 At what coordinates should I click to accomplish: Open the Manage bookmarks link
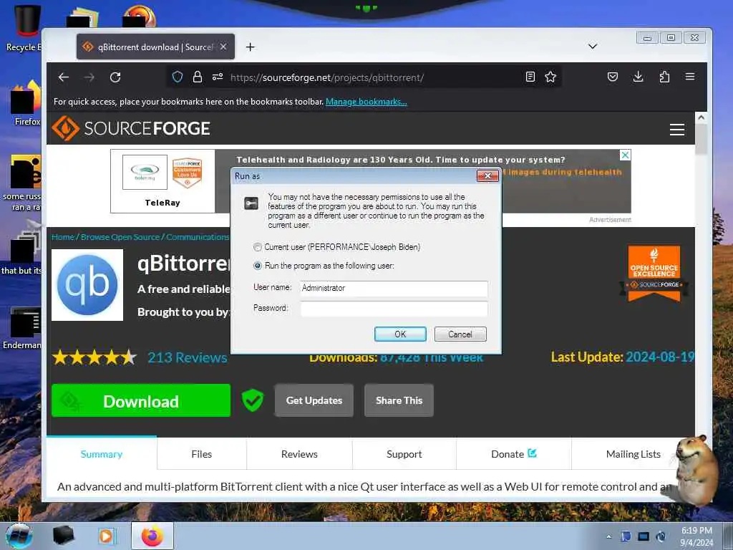point(366,102)
